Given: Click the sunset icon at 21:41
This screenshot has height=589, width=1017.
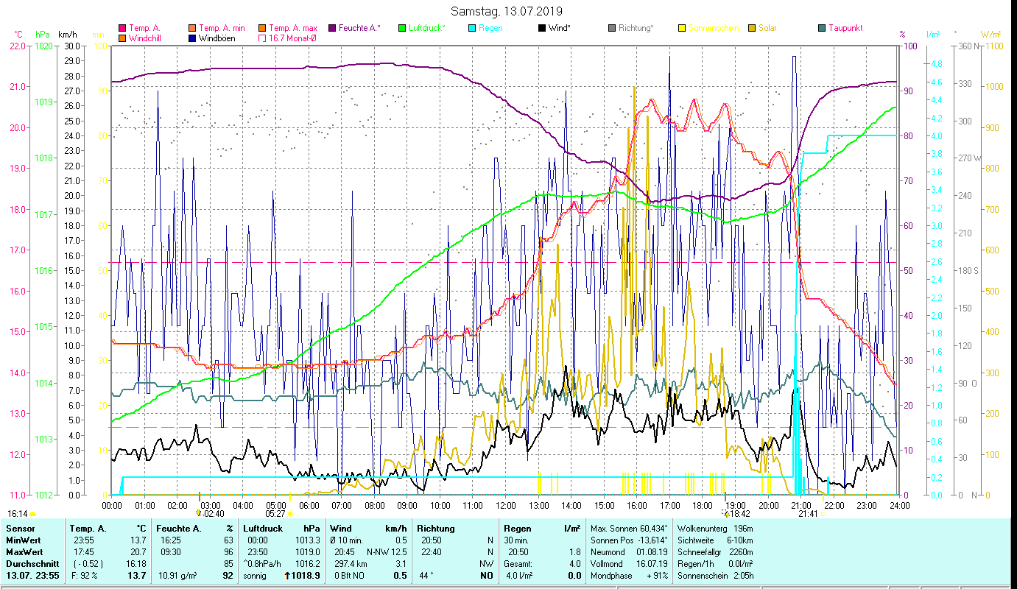Looking at the screenshot, I should [823, 514].
